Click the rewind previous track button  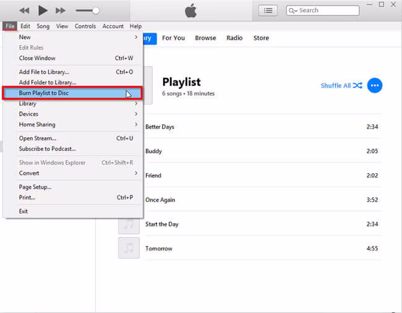coord(24,11)
